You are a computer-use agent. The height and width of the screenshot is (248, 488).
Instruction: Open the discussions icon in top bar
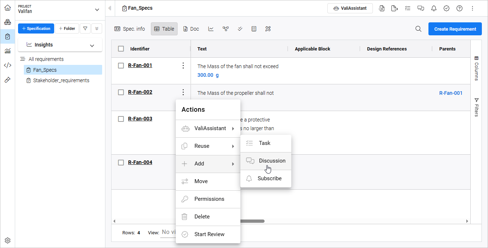421,8
